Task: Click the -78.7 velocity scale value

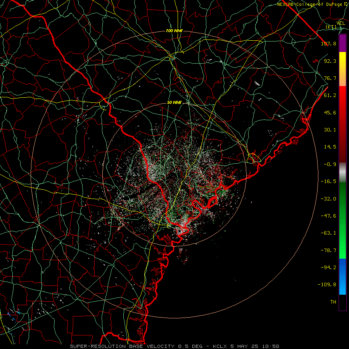Action: (x=328, y=251)
